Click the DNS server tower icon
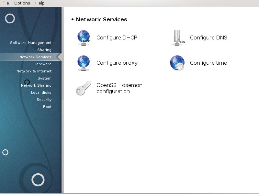259x194 pixels. click(178, 38)
